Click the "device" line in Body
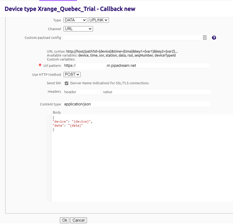 click(x=73, y=122)
